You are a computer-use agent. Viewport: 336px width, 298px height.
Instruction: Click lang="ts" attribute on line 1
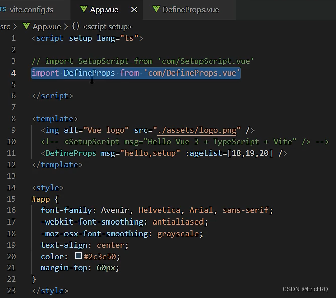tap(117, 38)
